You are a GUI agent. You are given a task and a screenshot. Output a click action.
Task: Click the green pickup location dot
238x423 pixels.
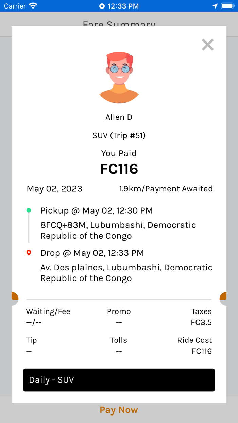(29, 210)
